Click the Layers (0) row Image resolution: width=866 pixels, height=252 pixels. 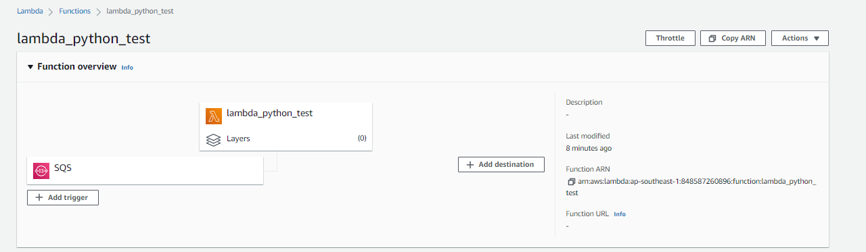pos(286,138)
